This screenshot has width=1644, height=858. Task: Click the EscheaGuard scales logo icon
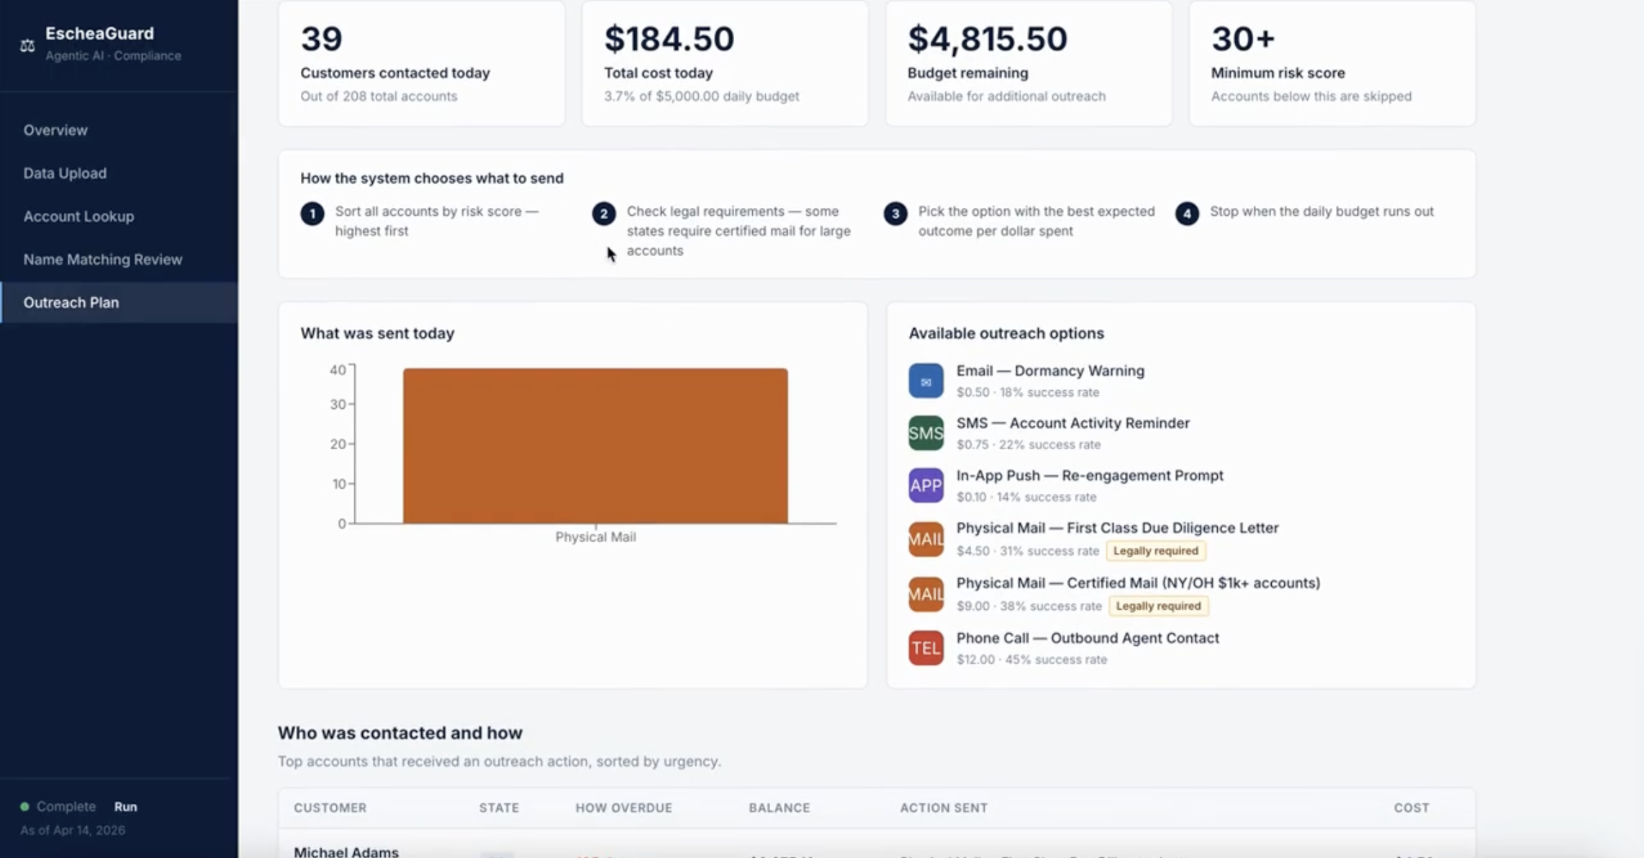(x=27, y=45)
